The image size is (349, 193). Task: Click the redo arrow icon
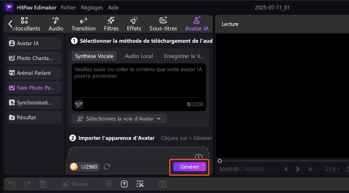tap(27, 184)
